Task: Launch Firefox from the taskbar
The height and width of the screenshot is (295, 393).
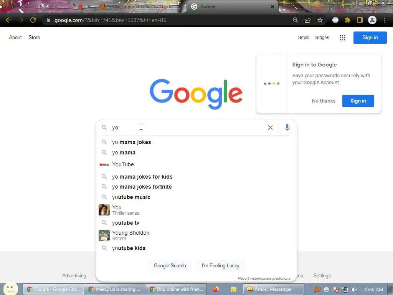Action: coord(216,289)
